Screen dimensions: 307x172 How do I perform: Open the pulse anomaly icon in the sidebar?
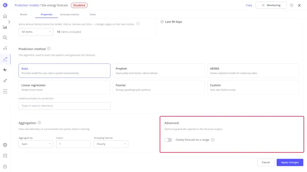[x=5, y=70]
